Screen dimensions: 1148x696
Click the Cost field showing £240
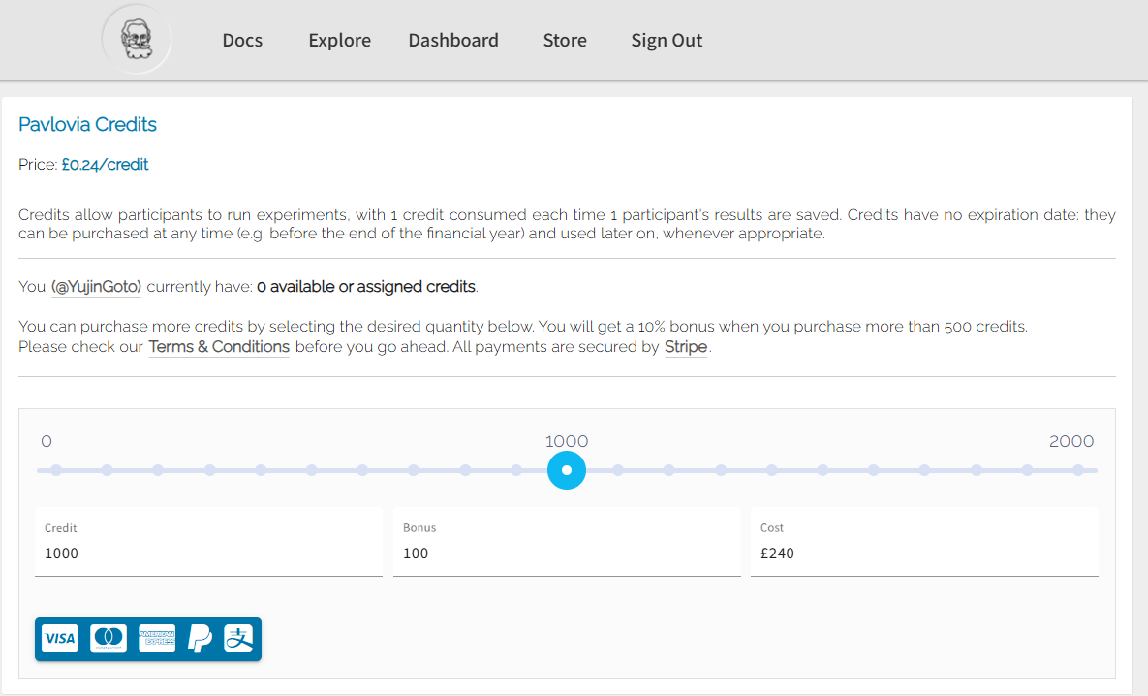click(x=924, y=554)
